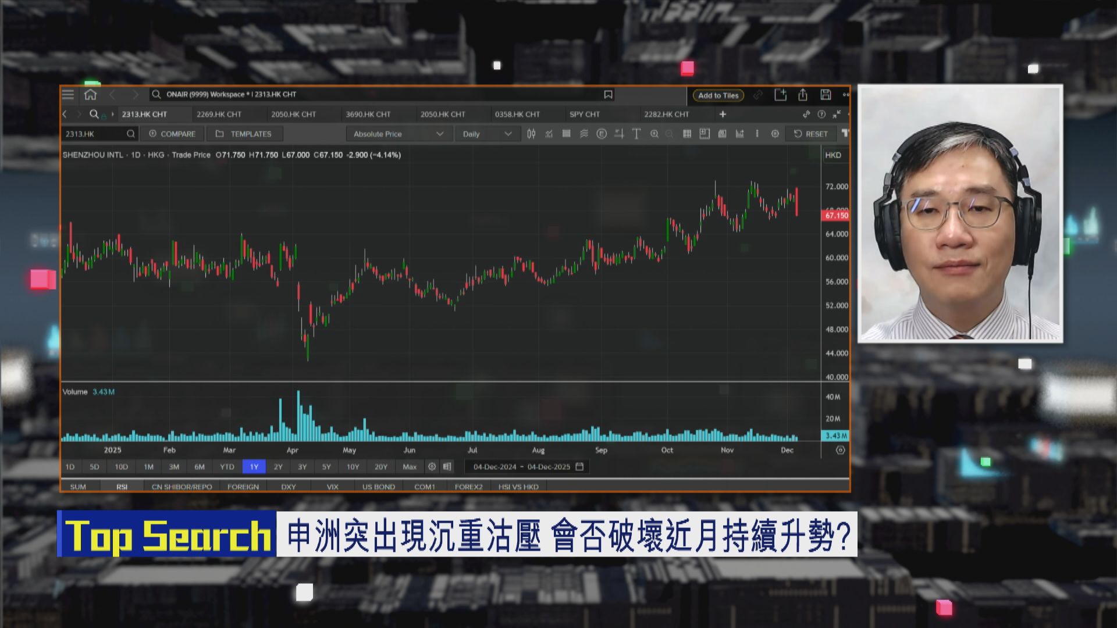1117x628 pixels.
Task: Open the grid layout icon on the toolbar
Action: 687,134
